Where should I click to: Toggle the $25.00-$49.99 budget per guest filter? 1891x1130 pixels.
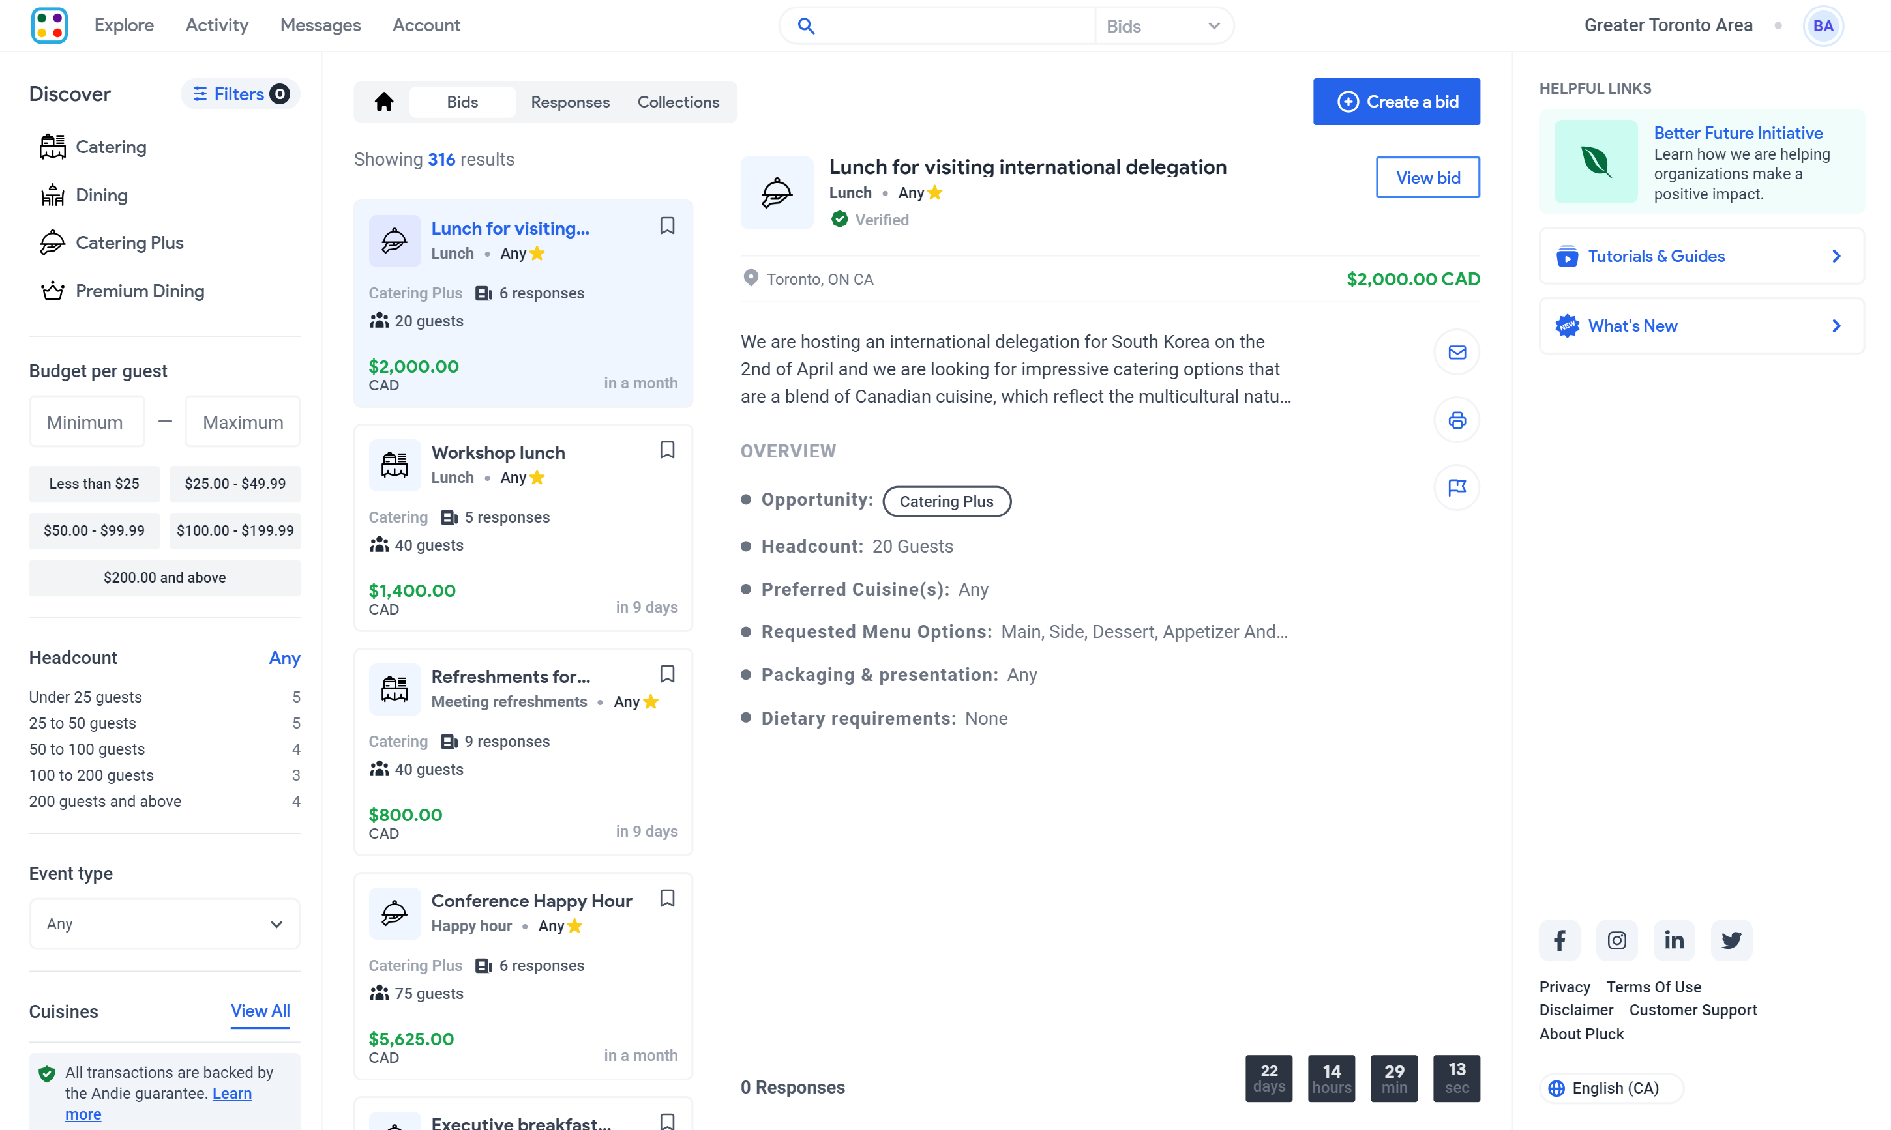pos(234,483)
